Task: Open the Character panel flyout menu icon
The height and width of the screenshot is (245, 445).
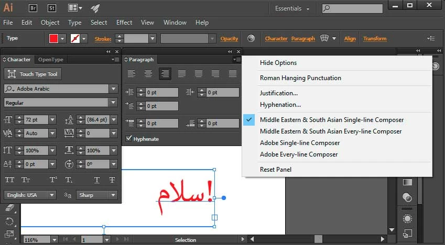Action: tap(115, 60)
